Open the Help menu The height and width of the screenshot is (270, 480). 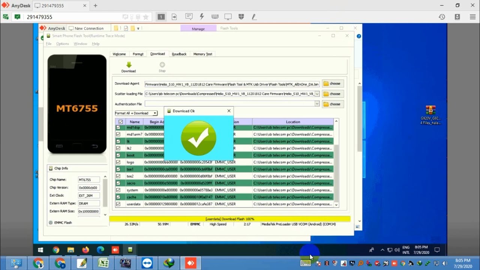pyautogui.click(x=96, y=44)
